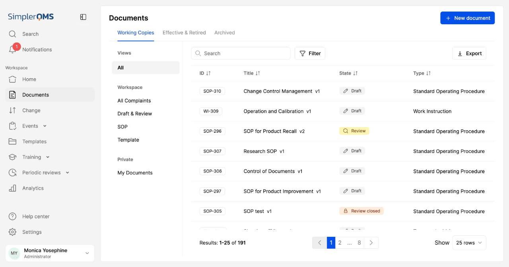Select the Template view
509x267 pixels.
tap(128, 140)
